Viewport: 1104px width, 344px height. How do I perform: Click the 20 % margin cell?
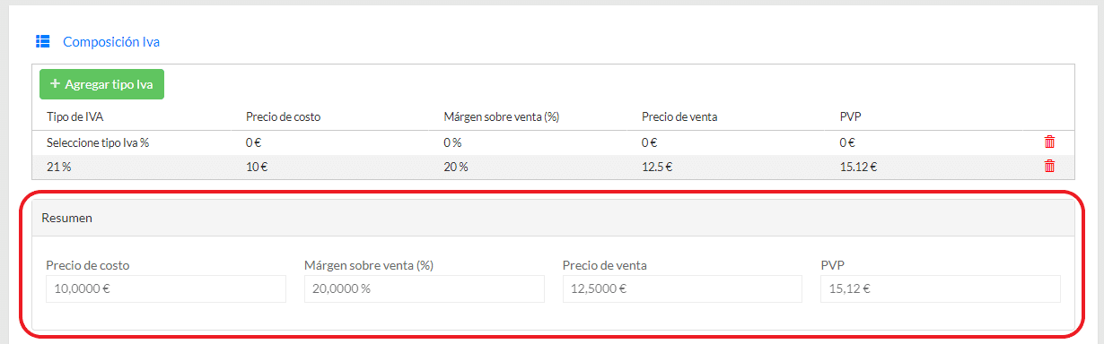click(x=456, y=166)
